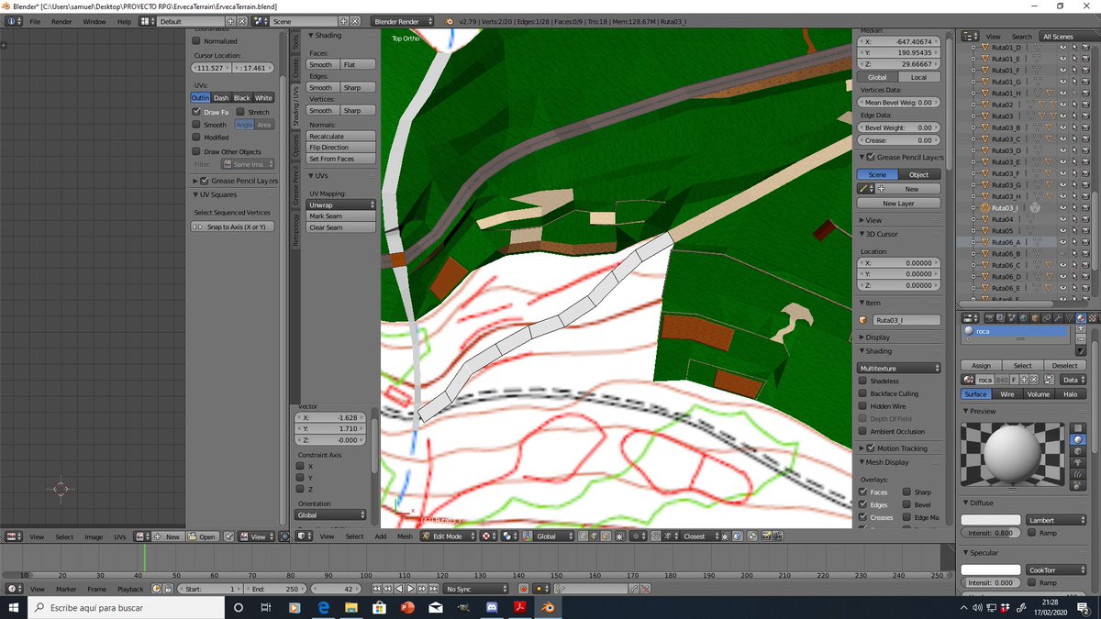Enable the X constraint axis checkbox
Screen dimensions: 1101x619
300,466
